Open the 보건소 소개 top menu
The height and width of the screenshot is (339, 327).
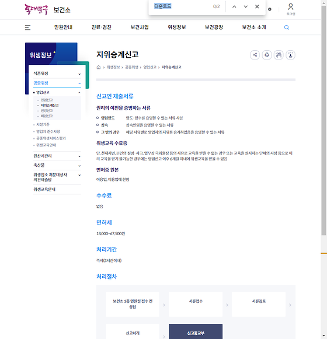254,27
